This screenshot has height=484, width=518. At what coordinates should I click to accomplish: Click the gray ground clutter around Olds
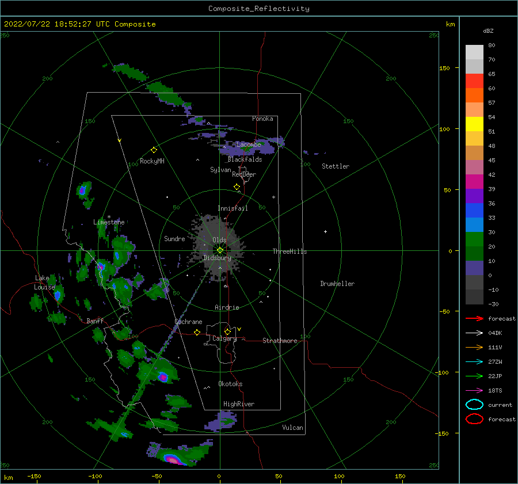pos(218,248)
